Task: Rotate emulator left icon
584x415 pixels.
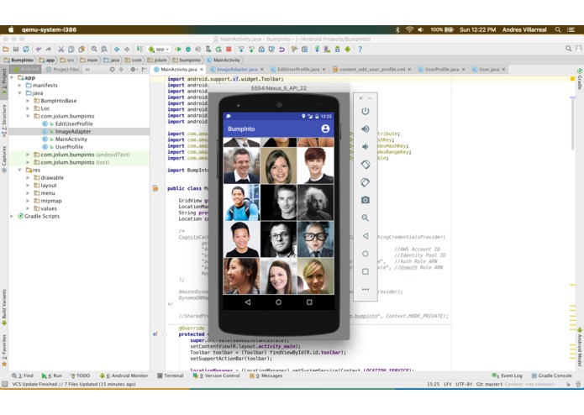Action: [365, 165]
